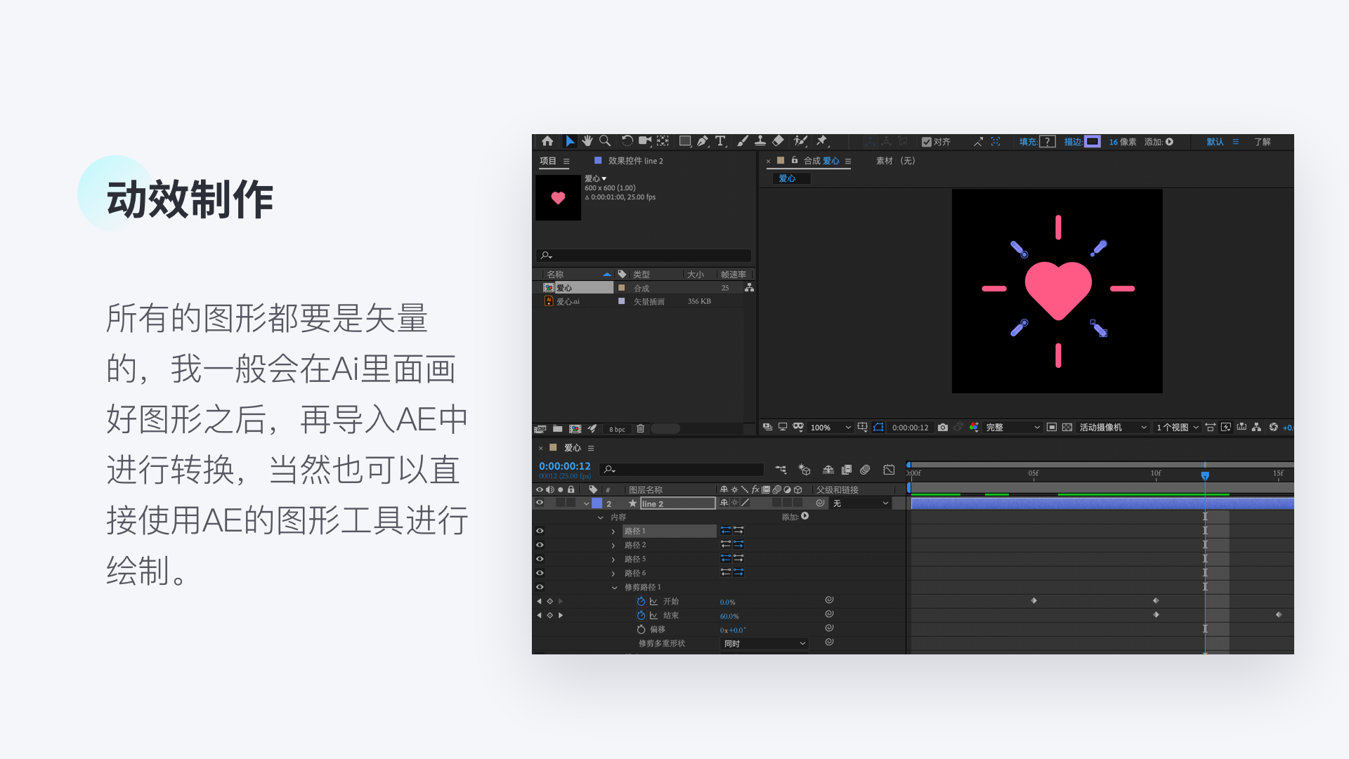1349x759 pixels.
Task: Toggle stopwatch for 偏移 property
Action: pos(641,629)
